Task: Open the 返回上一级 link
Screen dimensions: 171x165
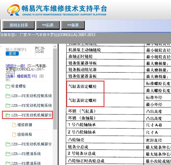Action: [15, 66]
